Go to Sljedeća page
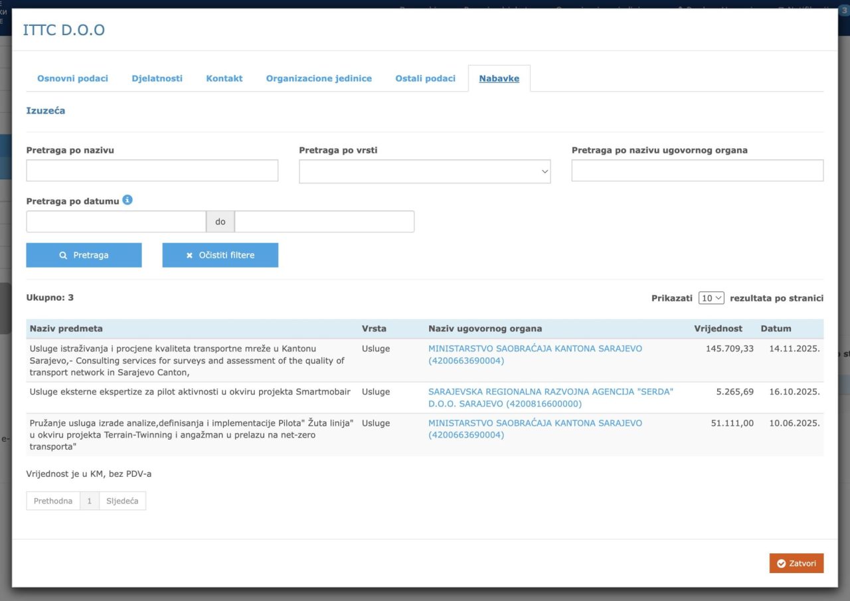 coord(122,501)
